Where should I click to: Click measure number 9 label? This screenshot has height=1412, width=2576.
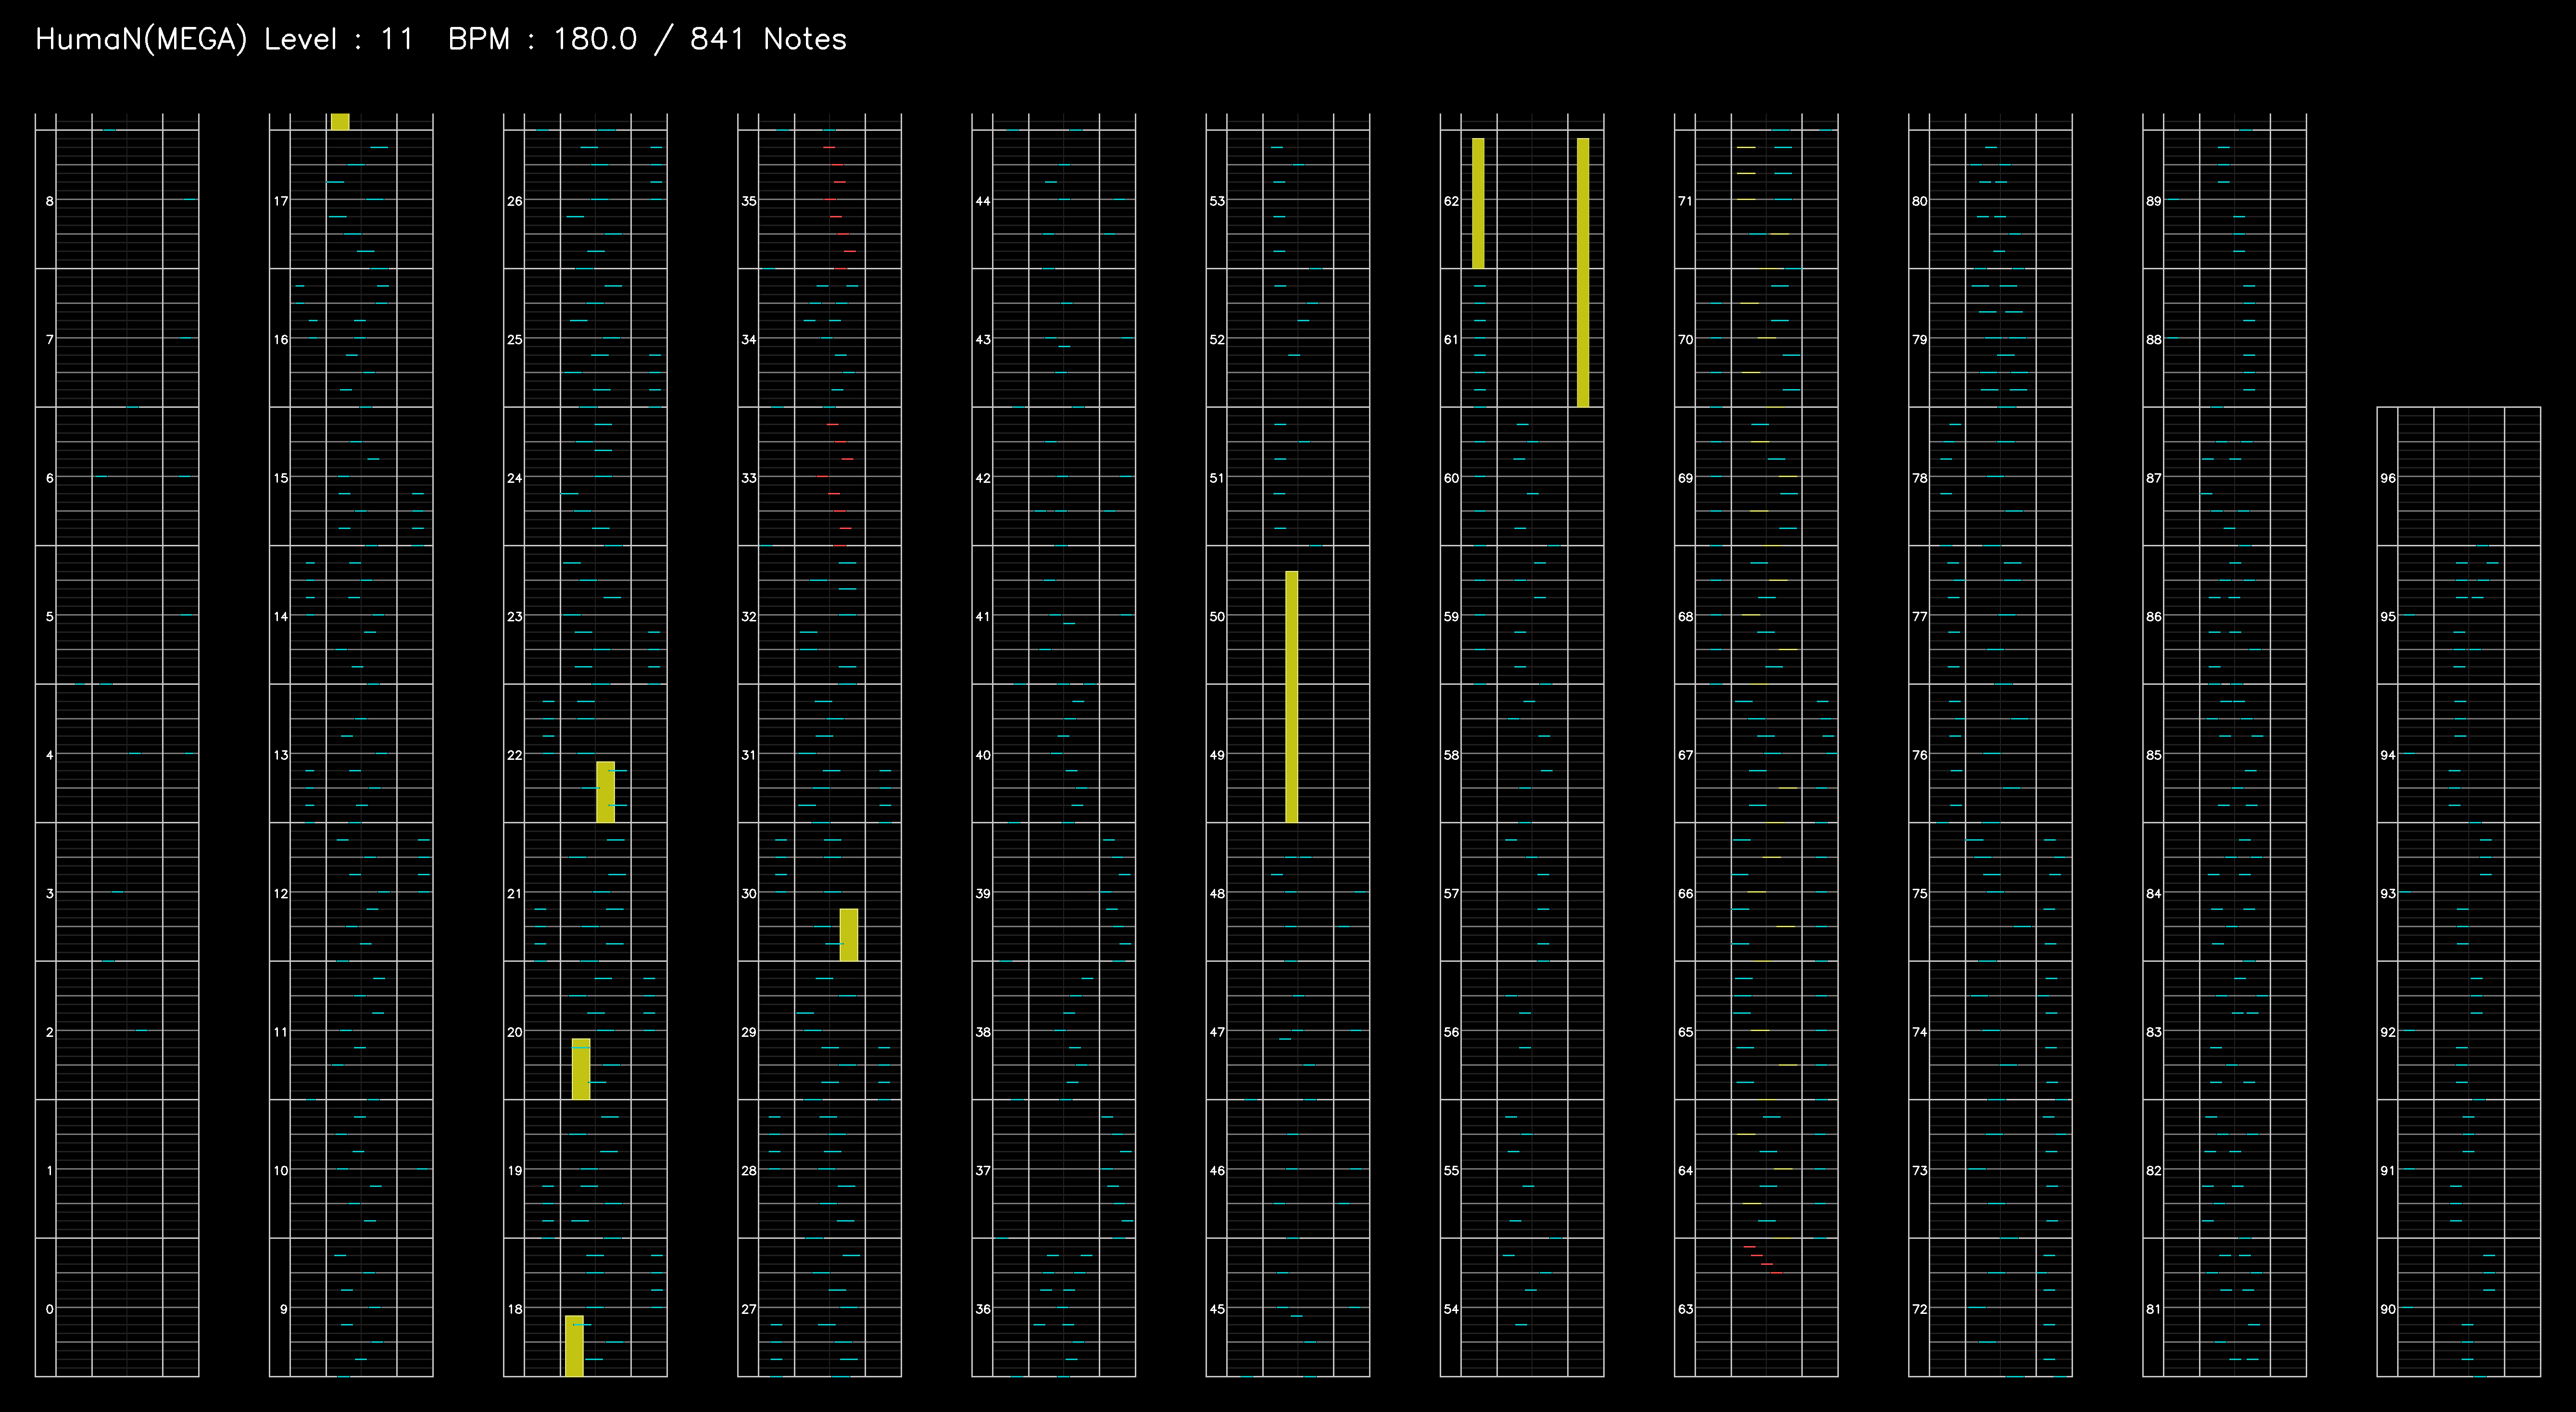[x=283, y=1309]
